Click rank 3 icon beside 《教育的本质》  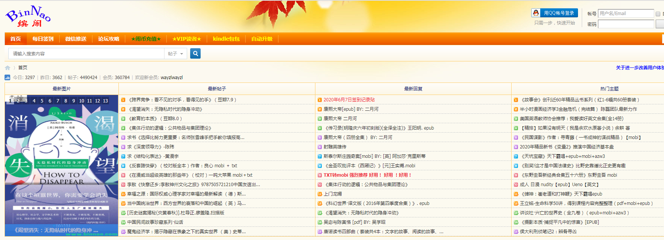point(123,119)
